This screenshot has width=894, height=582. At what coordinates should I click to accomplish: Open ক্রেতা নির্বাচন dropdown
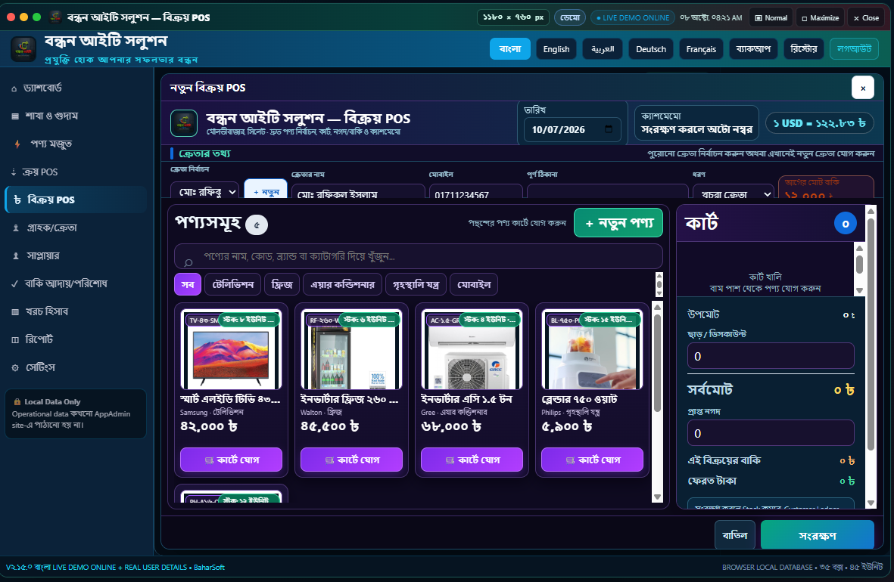[204, 191]
